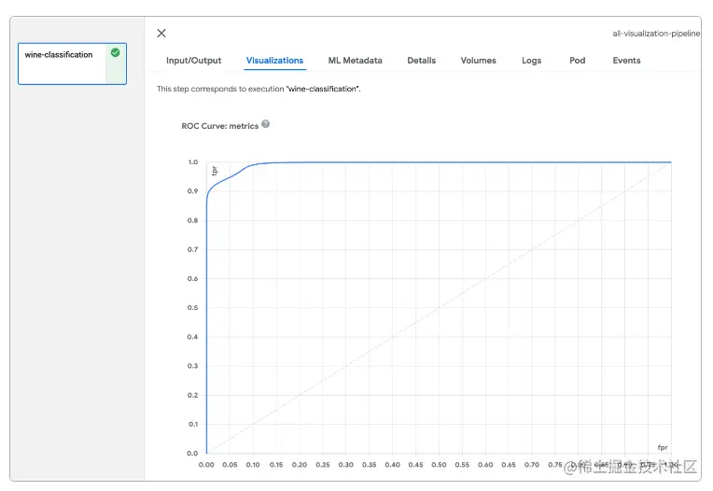
Task: Click the tpr axis label
Action: coord(215,171)
